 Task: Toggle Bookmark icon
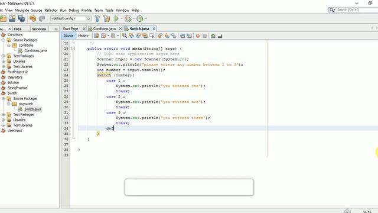pyautogui.click(x=174, y=36)
